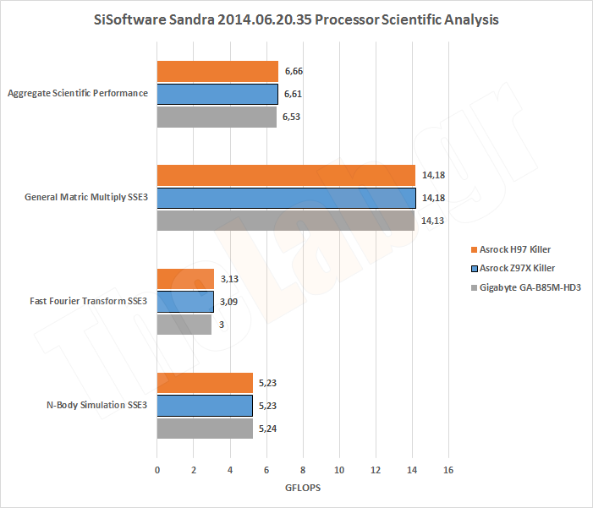Click the blue bar valued 3,09
The image size is (593, 508).
point(185,302)
